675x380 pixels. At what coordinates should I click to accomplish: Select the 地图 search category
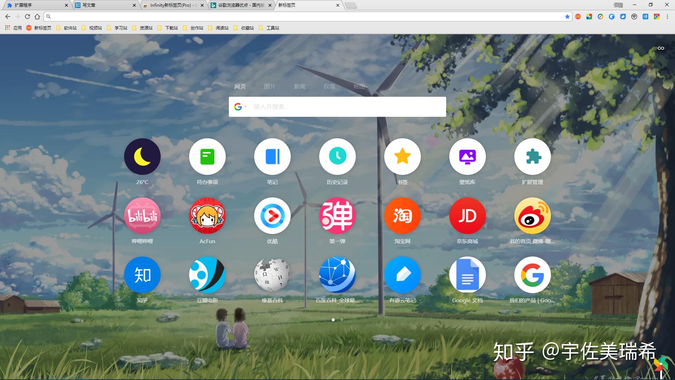point(359,87)
